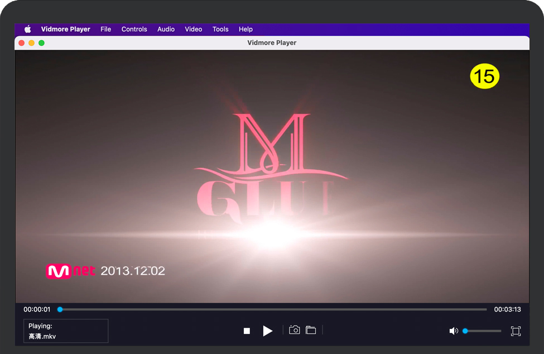Click the Playing file name box
Screen dimensions: 544x354
66,331
